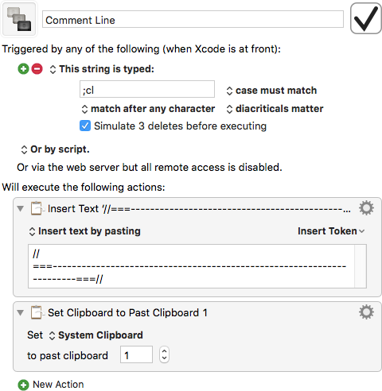Image resolution: width=382 pixels, height=391 pixels.
Task: Click the 'Or by script.' option
Action: click(55, 149)
